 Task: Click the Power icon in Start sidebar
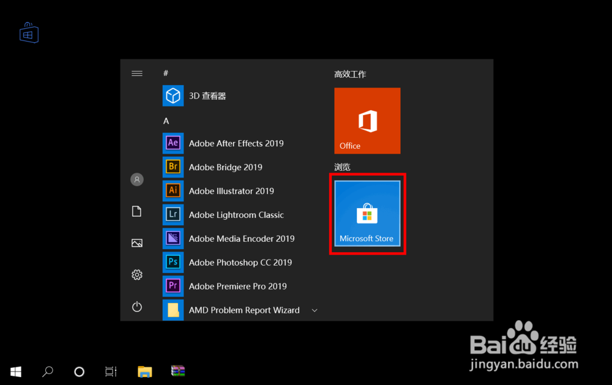click(137, 307)
